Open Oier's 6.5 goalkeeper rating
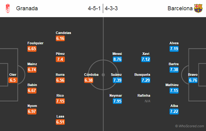The height and width of the screenshot is (131, 206). point(13,80)
